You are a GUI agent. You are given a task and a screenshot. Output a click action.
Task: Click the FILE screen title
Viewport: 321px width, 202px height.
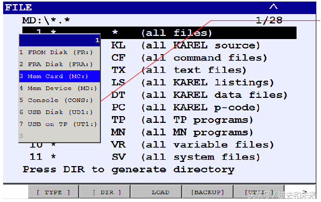[x=18, y=7]
